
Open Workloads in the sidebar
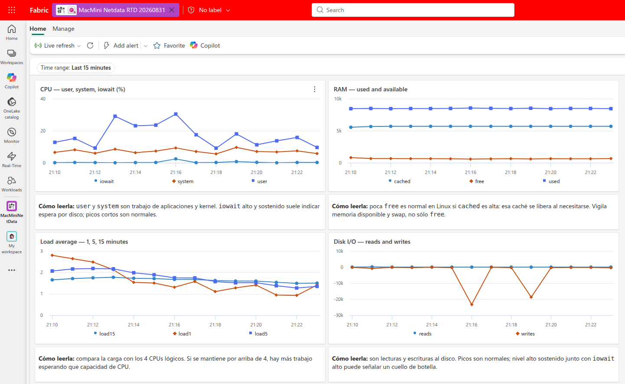[12, 184]
